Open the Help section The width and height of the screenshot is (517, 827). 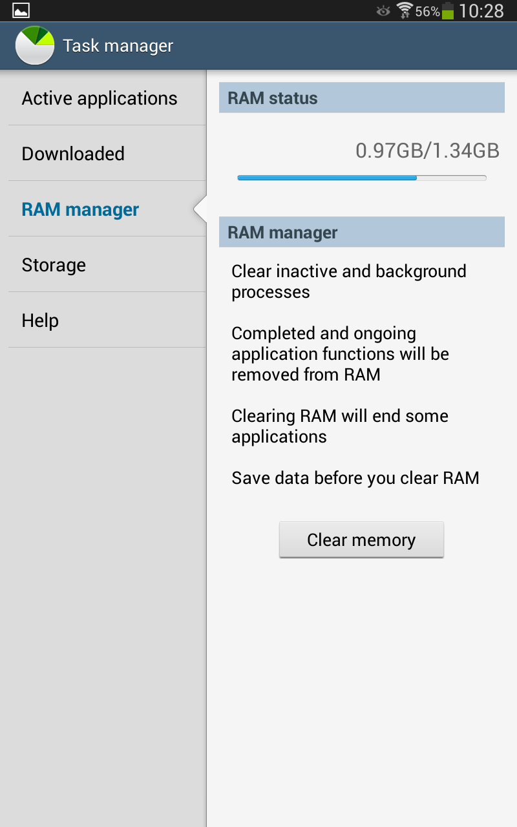40,320
